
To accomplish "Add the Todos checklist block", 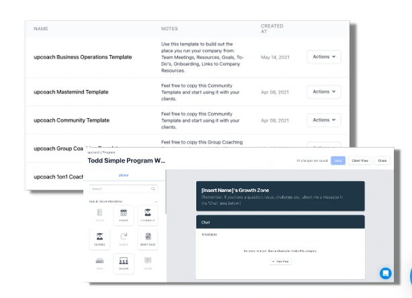I will (99, 215).
